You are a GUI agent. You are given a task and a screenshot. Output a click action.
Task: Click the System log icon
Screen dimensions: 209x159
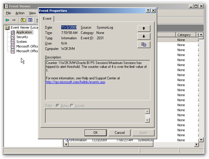(13, 42)
